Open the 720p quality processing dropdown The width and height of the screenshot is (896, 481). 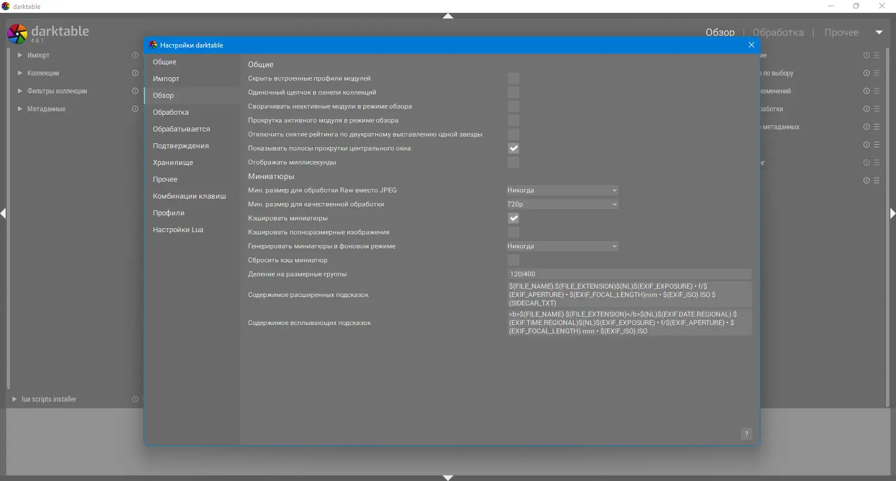click(x=562, y=204)
